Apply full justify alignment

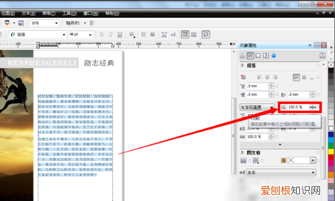point(296,77)
